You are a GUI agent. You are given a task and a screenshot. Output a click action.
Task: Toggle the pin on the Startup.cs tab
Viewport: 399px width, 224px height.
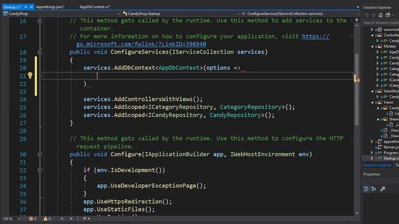click(26, 7)
